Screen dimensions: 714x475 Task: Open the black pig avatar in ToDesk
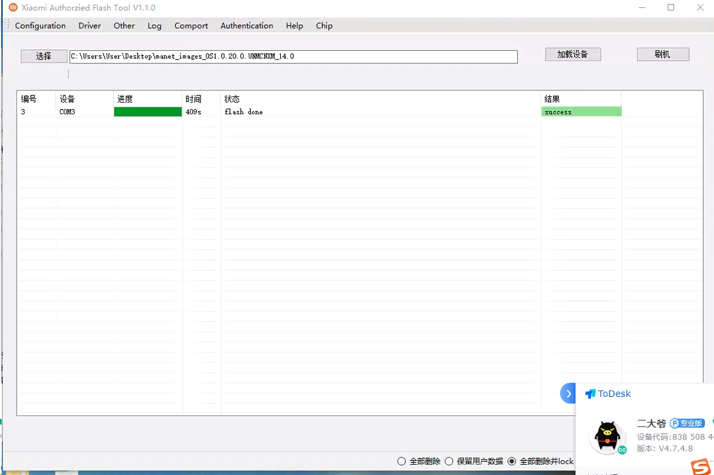click(607, 436)
